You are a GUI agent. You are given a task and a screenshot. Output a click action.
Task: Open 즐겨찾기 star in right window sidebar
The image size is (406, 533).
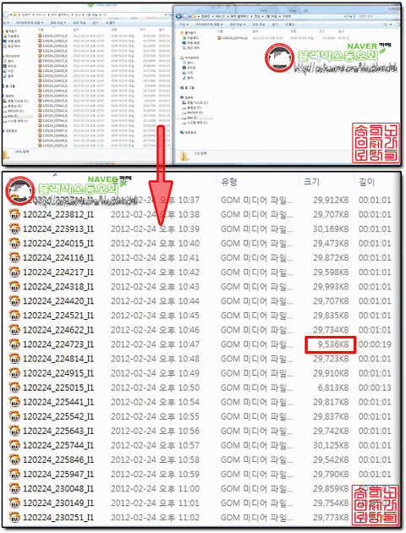tap(181, 33)
